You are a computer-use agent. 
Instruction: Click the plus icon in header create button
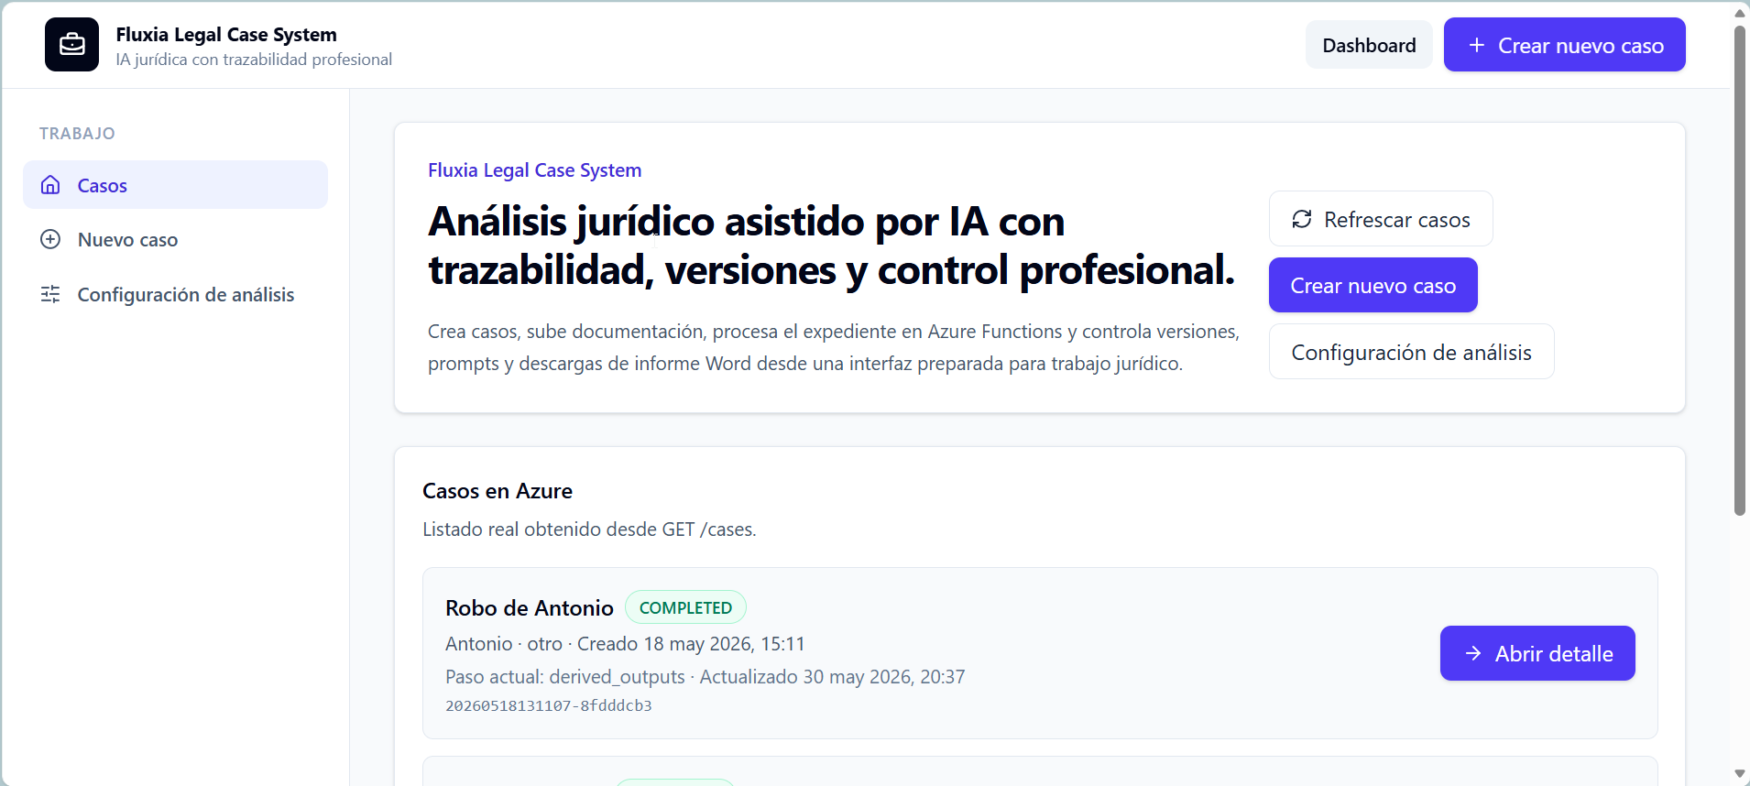pos(1476,45)
